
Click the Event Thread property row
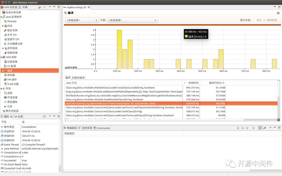[30, 144]
